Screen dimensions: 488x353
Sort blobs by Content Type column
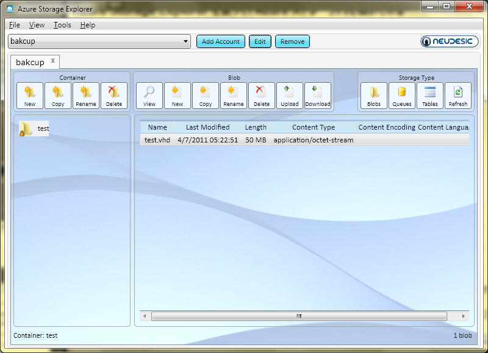click(314, 127)
